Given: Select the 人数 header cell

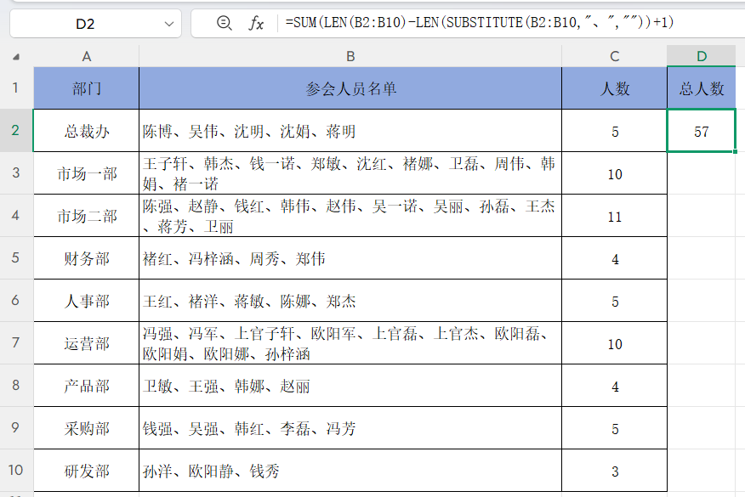Looking at the screenshot, I should pos(614,88).
